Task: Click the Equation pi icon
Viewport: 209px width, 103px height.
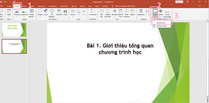Action: (141, 11)
